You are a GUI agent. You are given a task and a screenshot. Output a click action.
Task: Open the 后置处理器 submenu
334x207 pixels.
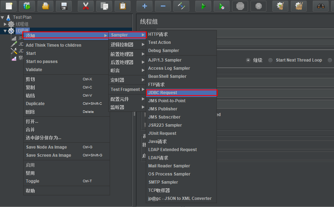(x=127, y=62)
